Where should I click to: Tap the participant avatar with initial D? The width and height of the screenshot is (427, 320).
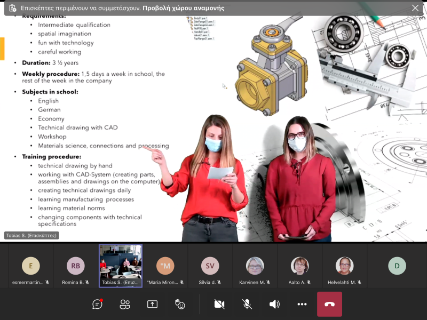coord(397,266)
